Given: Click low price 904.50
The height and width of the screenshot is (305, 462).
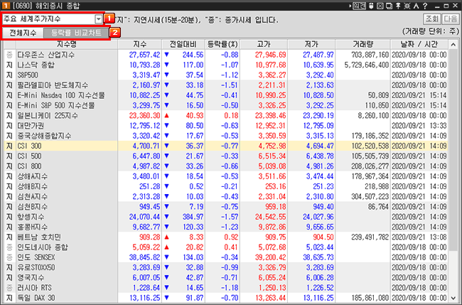Looking at the screenshot, I should (323, 237).
